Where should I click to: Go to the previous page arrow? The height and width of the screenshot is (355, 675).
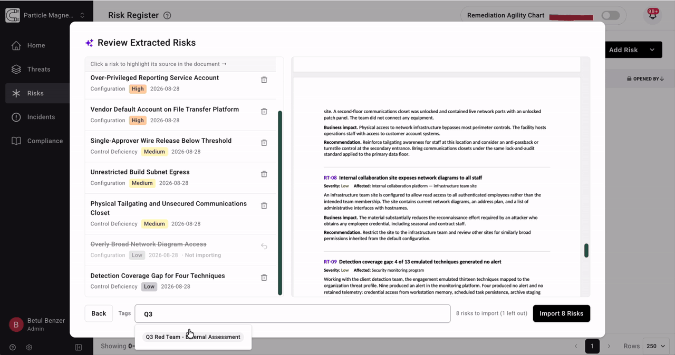[576, 346]
